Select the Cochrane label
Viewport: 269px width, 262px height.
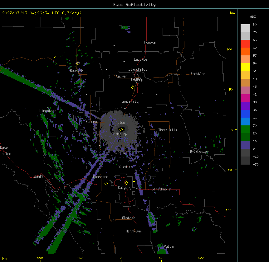click(100, 177)
